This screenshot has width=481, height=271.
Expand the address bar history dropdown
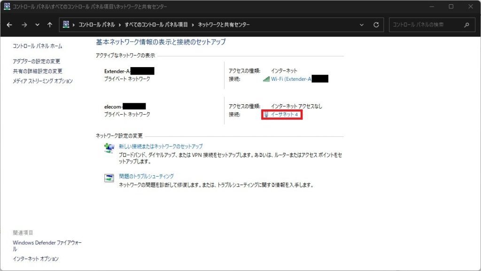[x=361, y=25]
